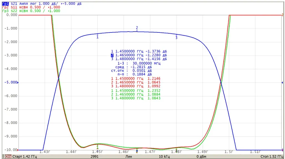Click the 0 дБм power level field

[202, 157]
